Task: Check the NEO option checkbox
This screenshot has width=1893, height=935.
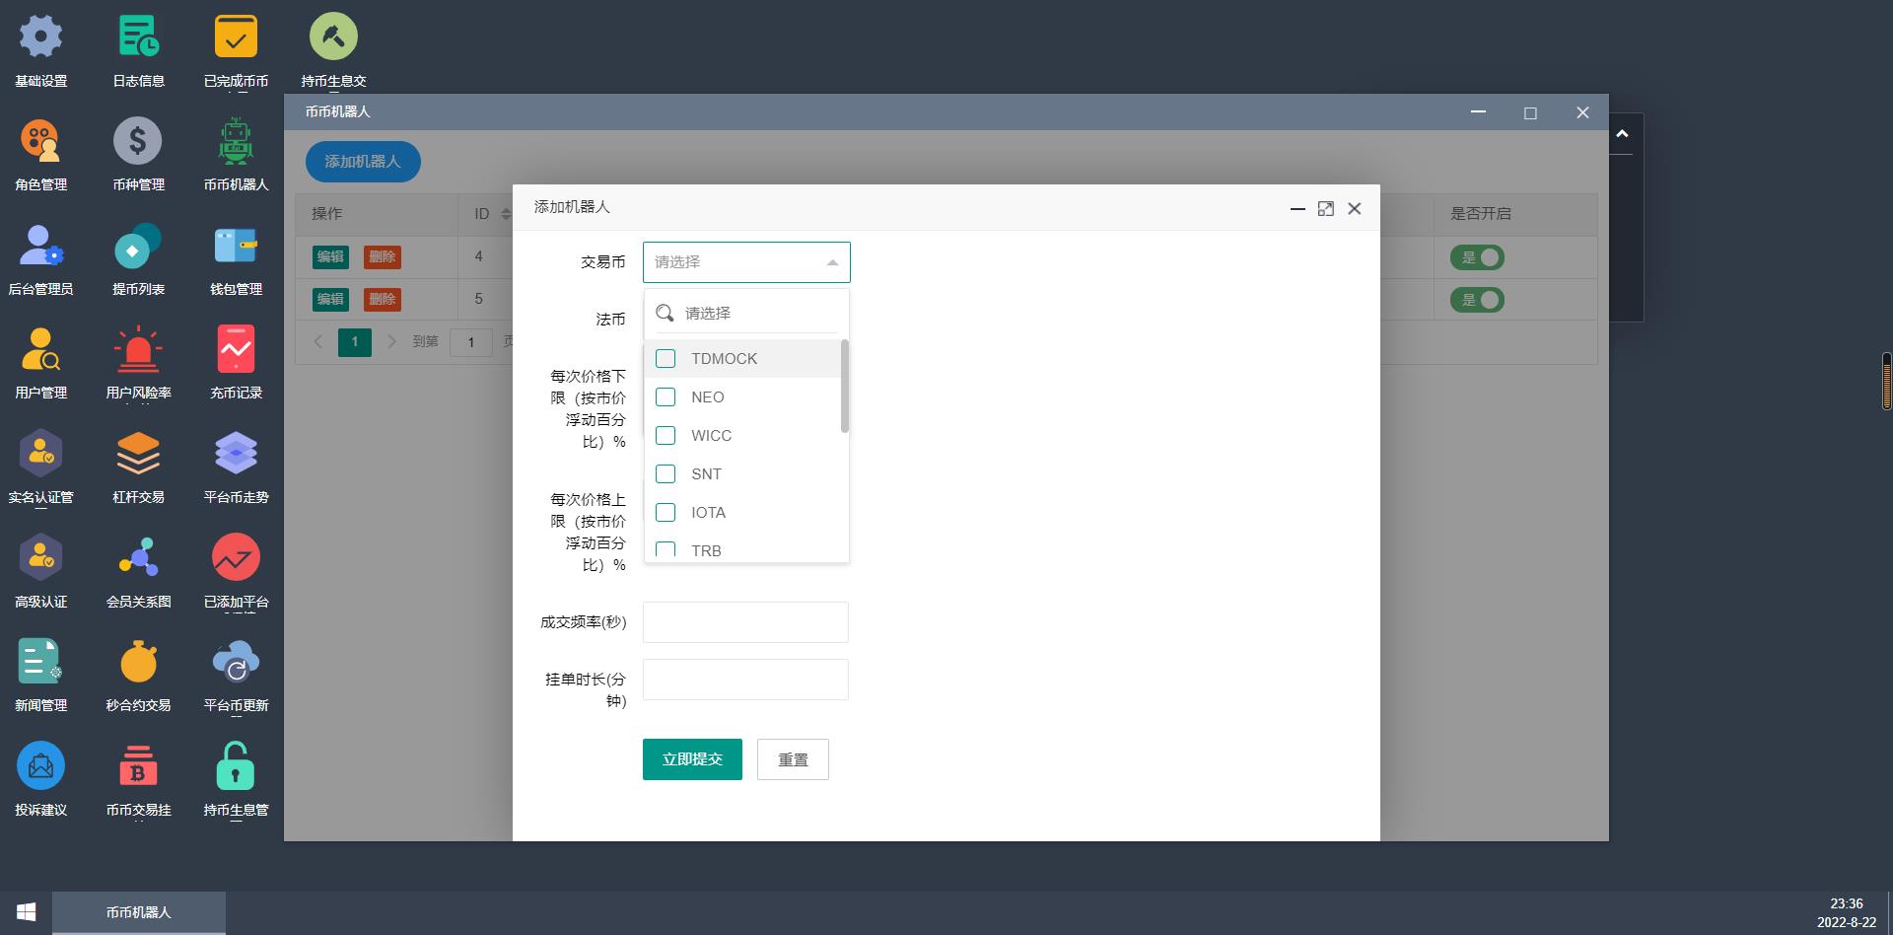Action: pyautogui.click(x=666, y=396)
